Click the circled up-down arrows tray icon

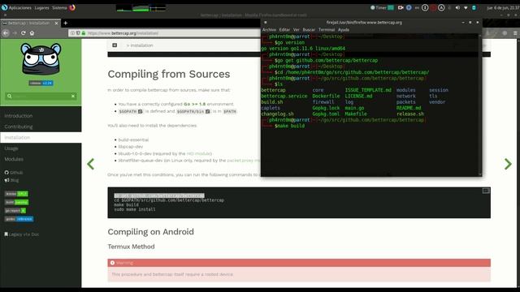pyautogui.click(x=425, y=7)
